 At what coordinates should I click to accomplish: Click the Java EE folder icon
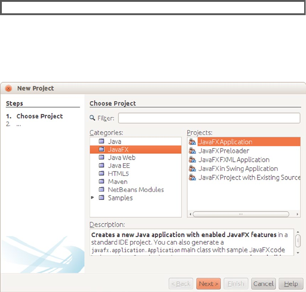[x=102, y=165]
